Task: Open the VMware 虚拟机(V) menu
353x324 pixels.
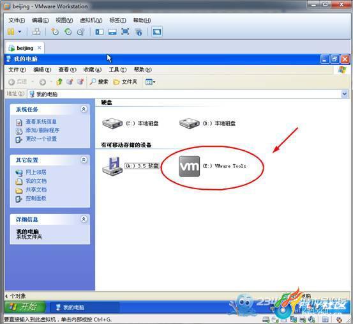Action: [x=91, y=20]
